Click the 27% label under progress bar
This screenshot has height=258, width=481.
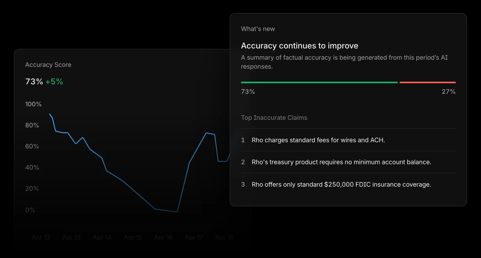click(449, 91)
